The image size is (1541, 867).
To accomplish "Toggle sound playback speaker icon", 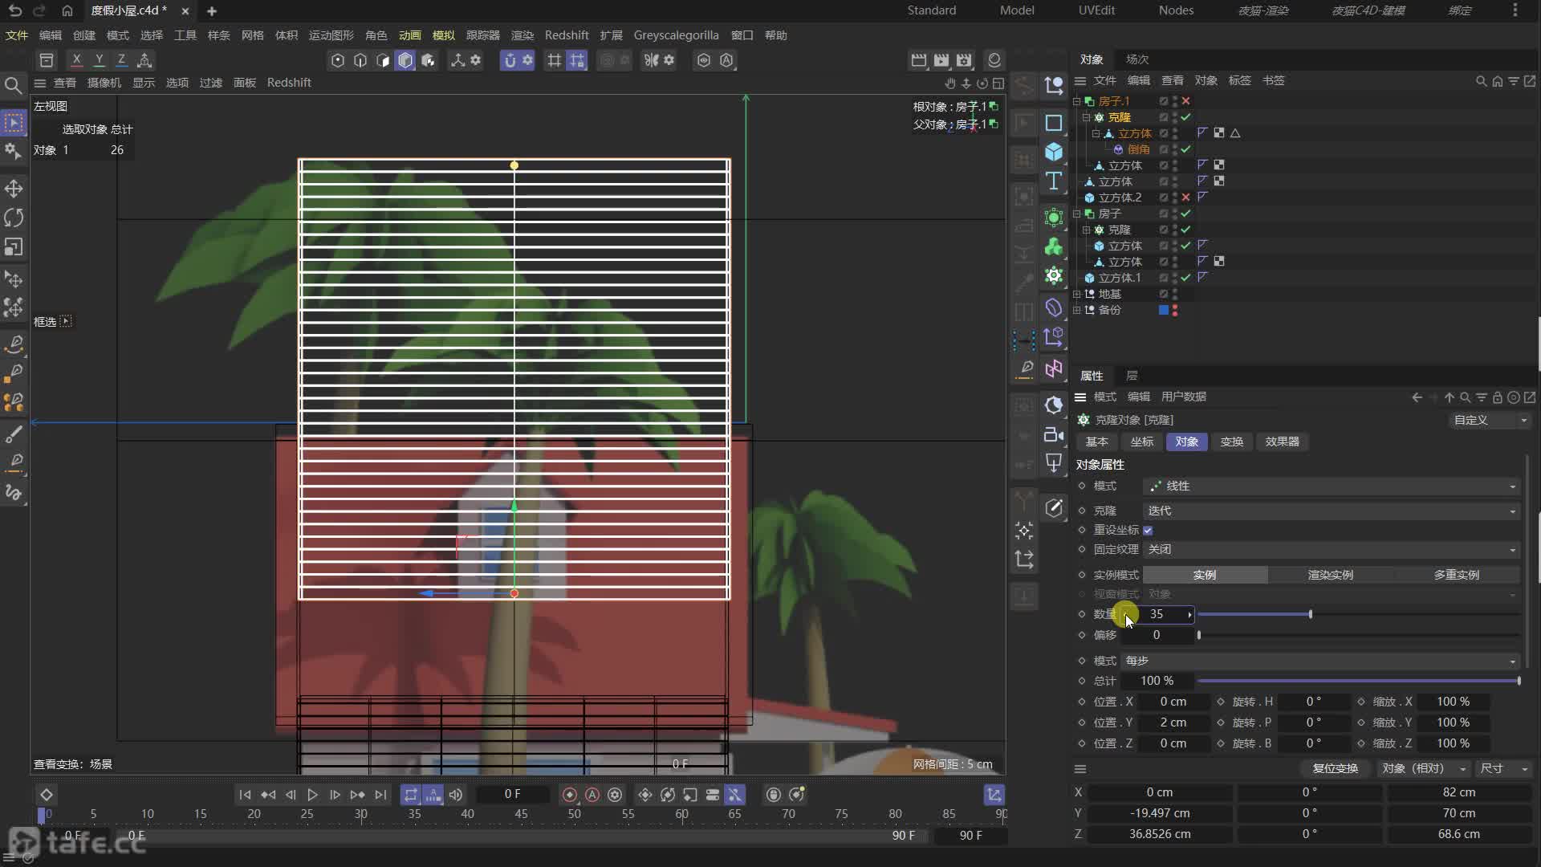I will coord(456,795).
